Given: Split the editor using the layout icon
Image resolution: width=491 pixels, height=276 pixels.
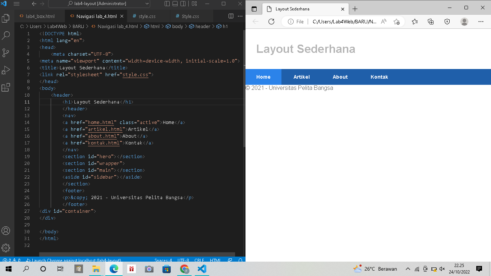Looking at the screenshot, I should click(x=230, y=16).
